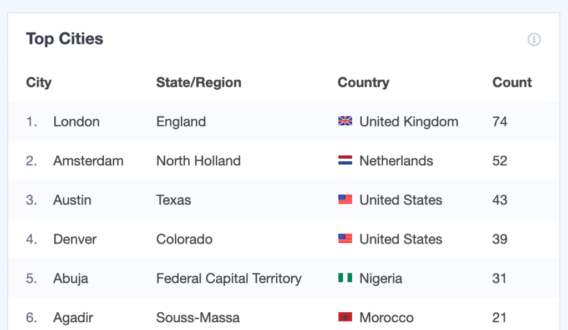Click the Nigeria flag icon
This screenshot has width=568, height=330.
(344, 278)
